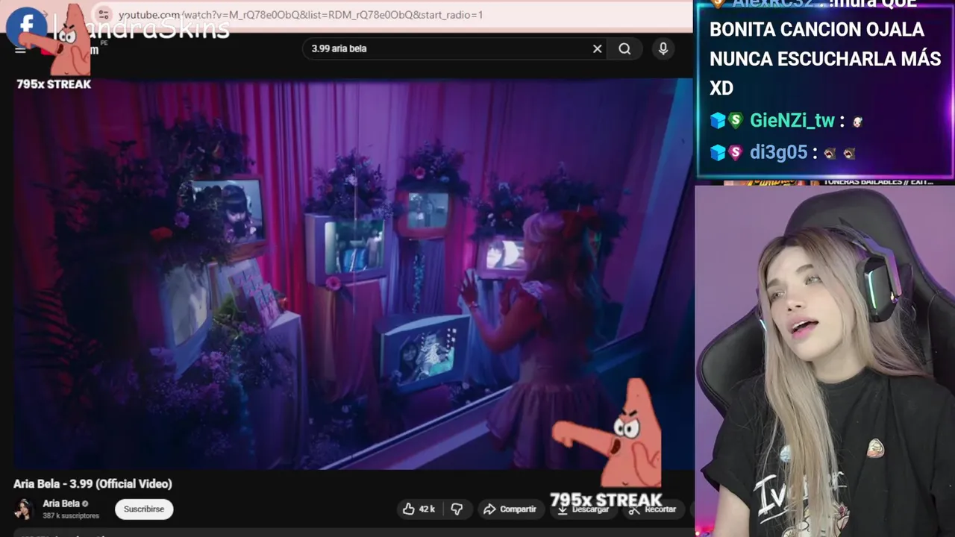The height and width of the screenshot is (537, 955).
Task: Click the '387 k suscriptores' text
Action: pos(71,515)
